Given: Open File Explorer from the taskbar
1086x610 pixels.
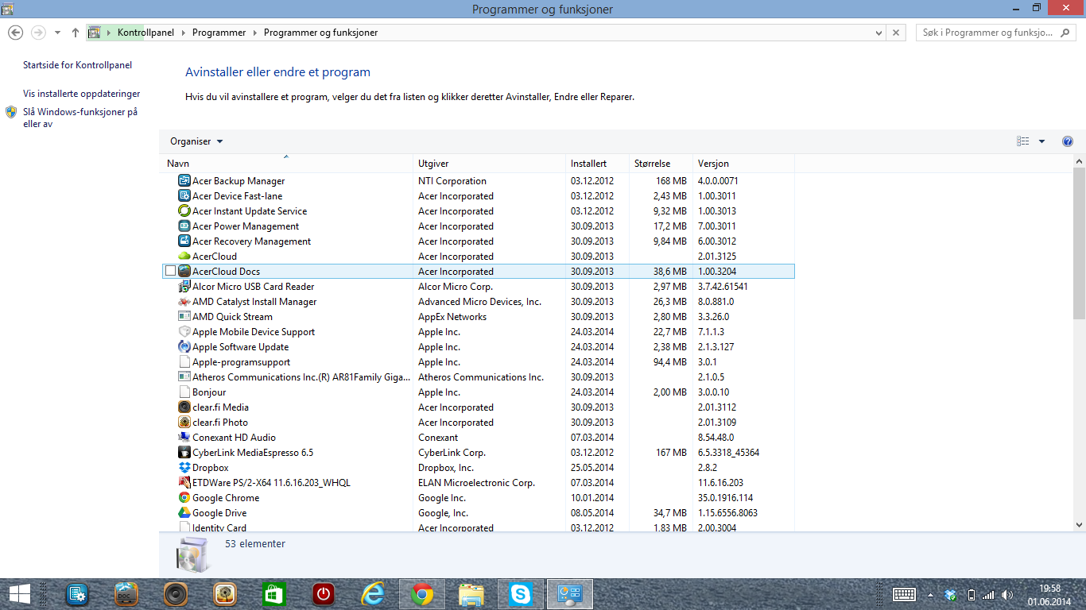Looking at the screenshot, I should 471,594.
